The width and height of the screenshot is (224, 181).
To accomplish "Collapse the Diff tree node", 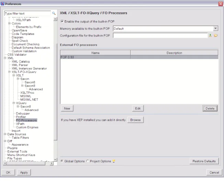I will [x=5, y=141].
